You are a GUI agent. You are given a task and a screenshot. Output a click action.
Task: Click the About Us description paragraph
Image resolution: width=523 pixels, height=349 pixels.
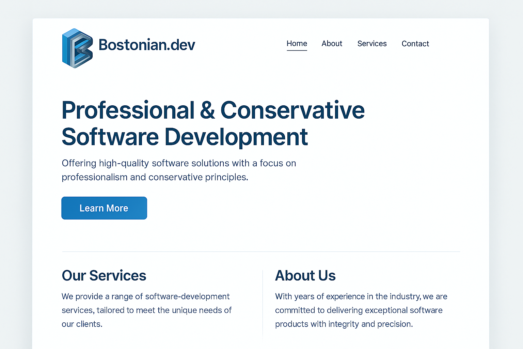tap(361, 310)
